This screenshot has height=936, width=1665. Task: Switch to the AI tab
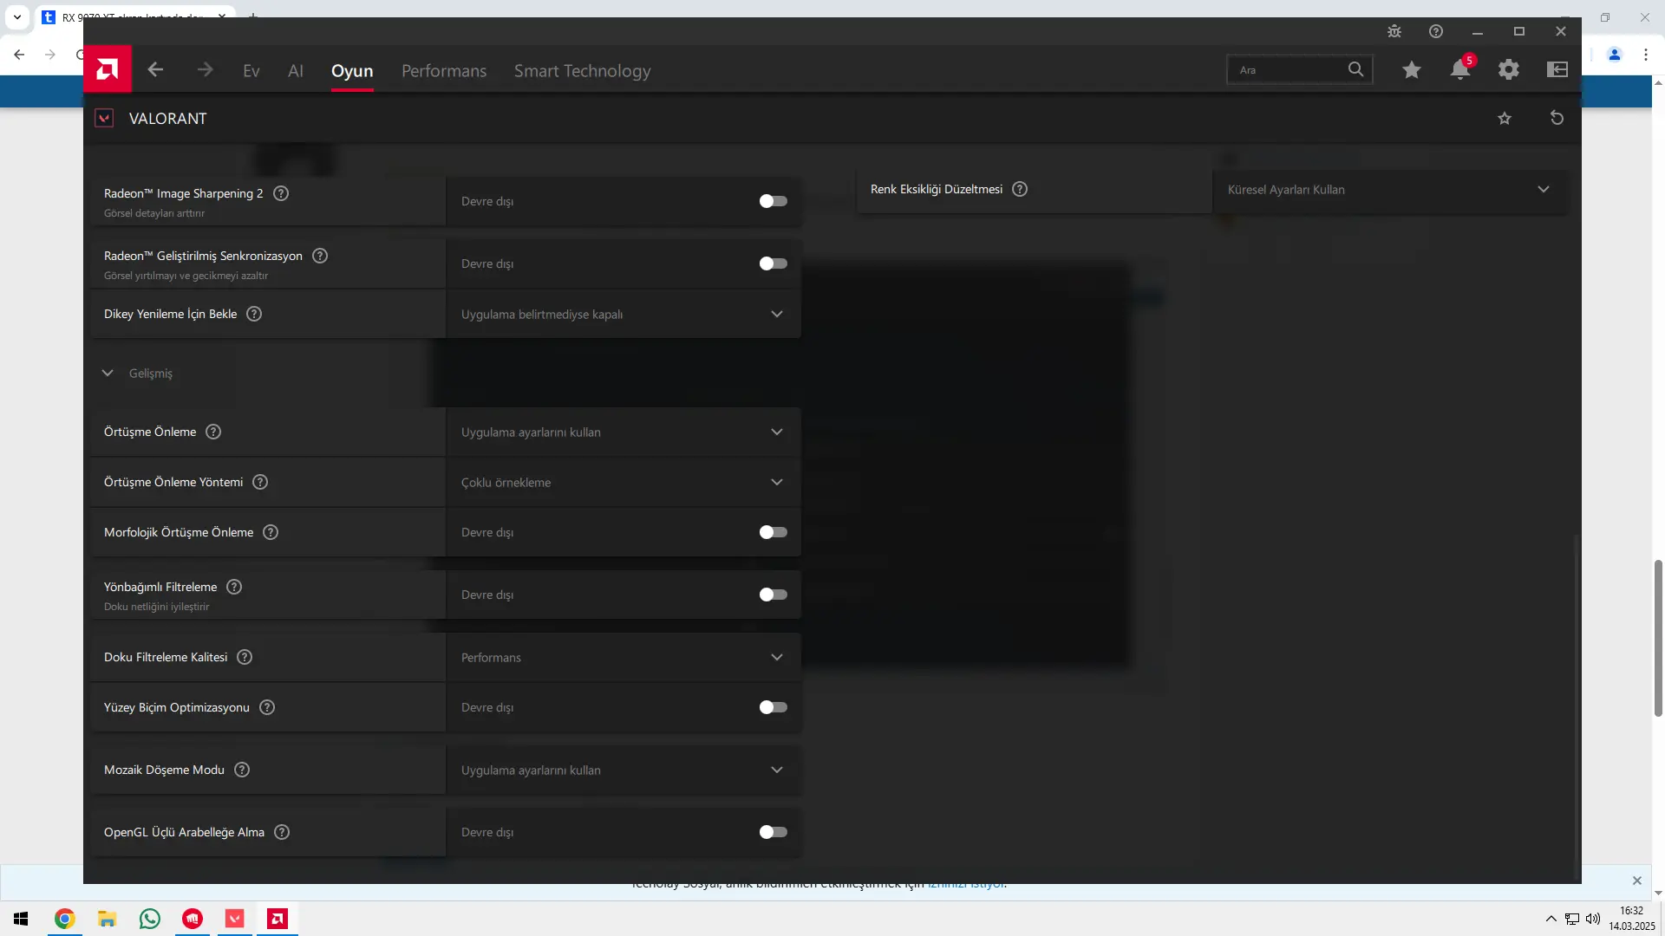296,71
